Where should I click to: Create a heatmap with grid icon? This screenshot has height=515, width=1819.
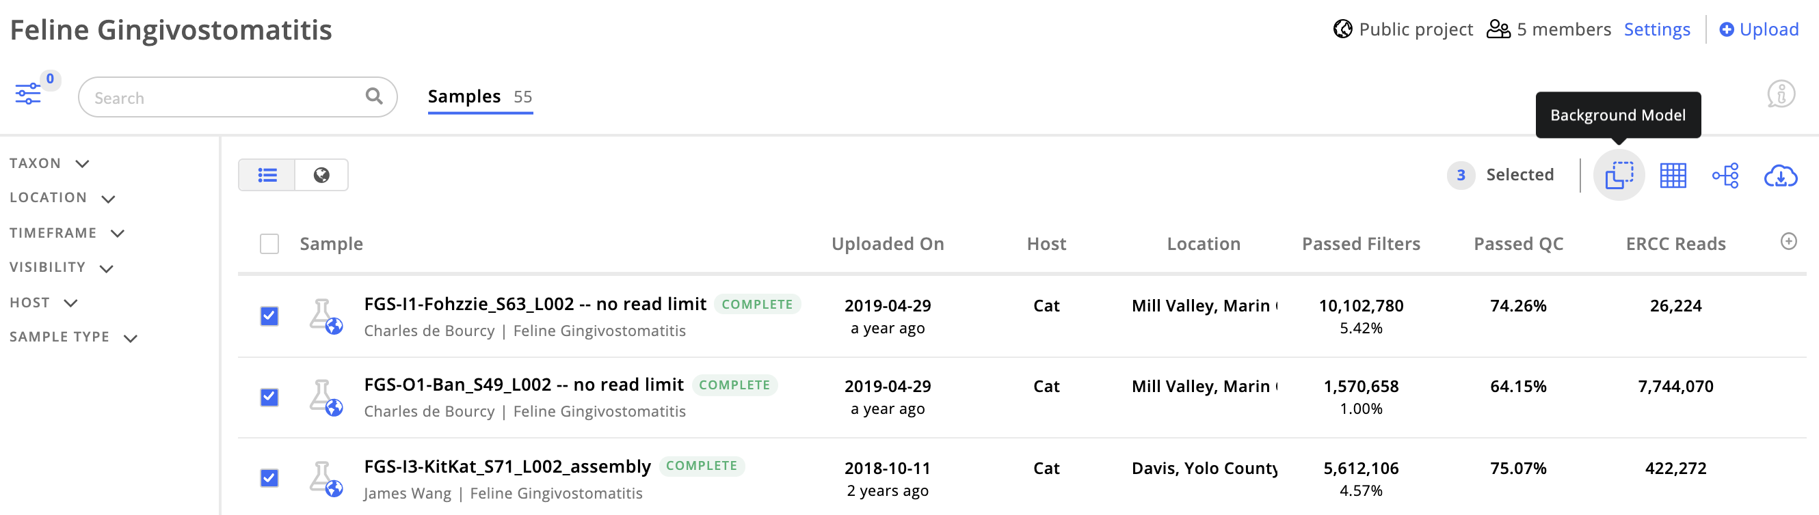point(1672,175)
